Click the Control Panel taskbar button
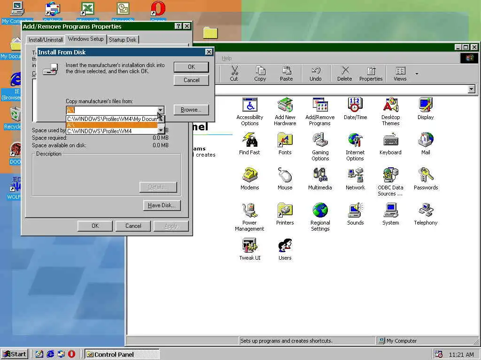481x360 pixels. click(122, 354)
